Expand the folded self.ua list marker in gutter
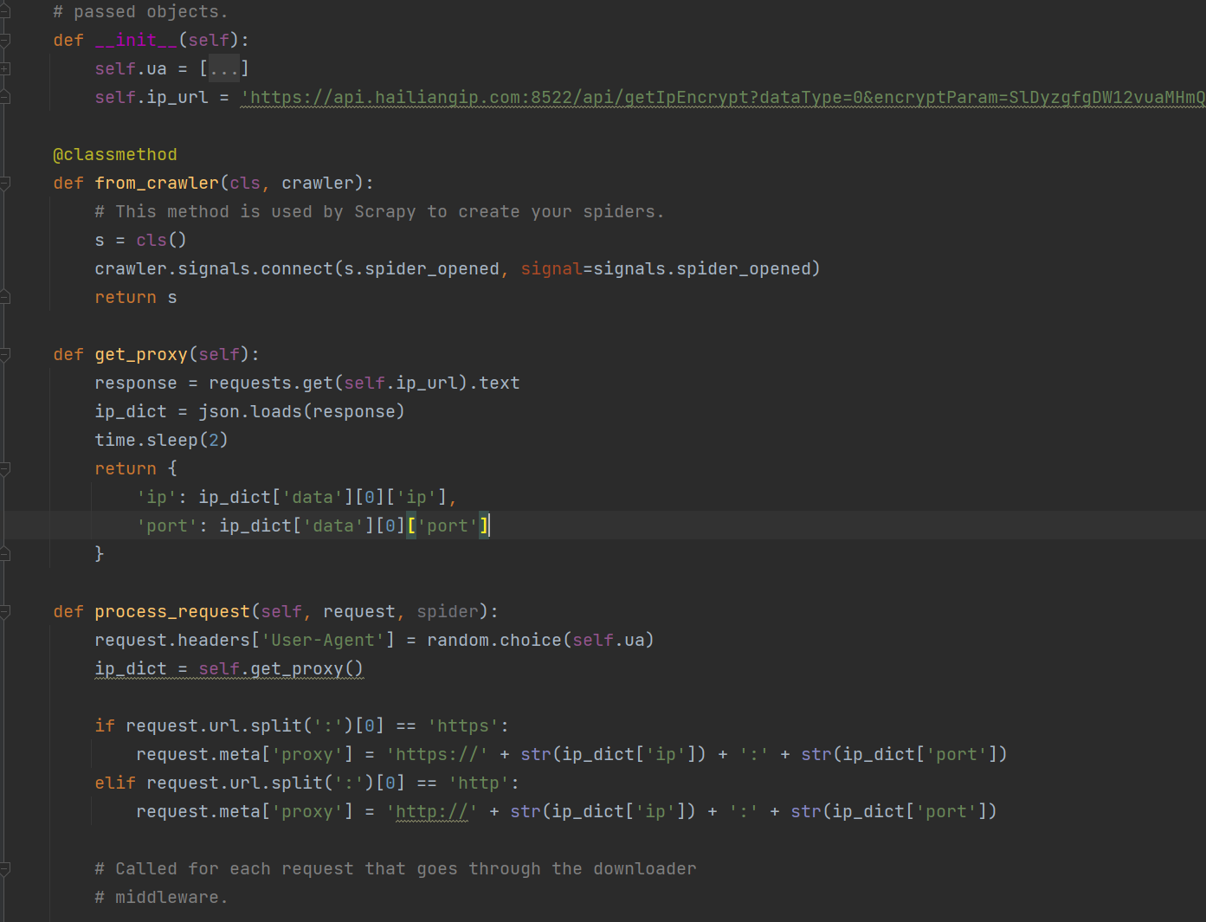The width and height of the screenshot is (1206, 922). [4, 68]
